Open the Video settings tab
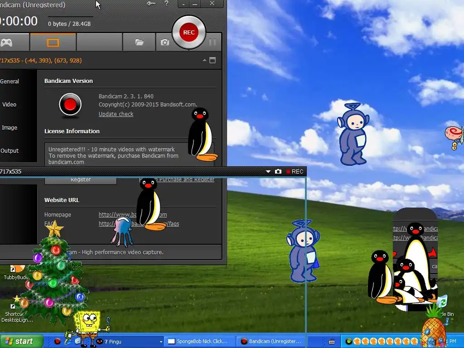Viewport: 464px width, 348px height. tap(9, 105)
